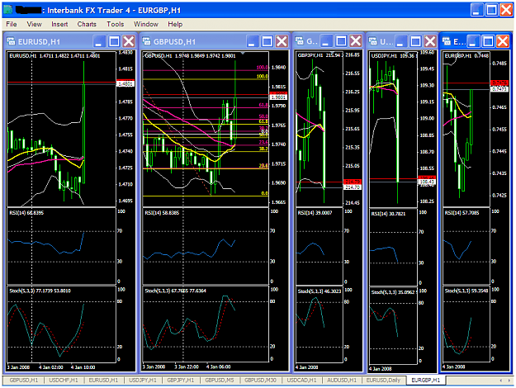Viewport: 516px width, 388px height.
Task: Click the red 0.7476 price label in EURGBP
Action: 499,83
